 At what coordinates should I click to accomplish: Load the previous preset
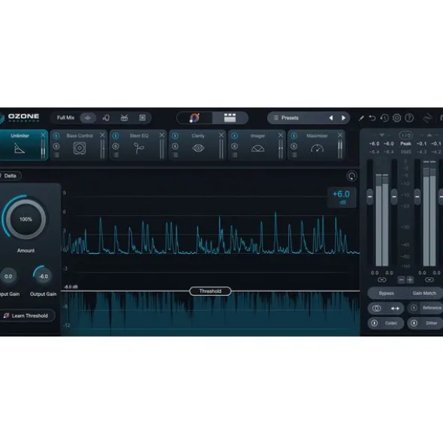pyautogui.click(x=330, y=118)
